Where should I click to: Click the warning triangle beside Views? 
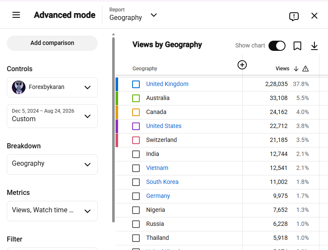pos(305,69)
